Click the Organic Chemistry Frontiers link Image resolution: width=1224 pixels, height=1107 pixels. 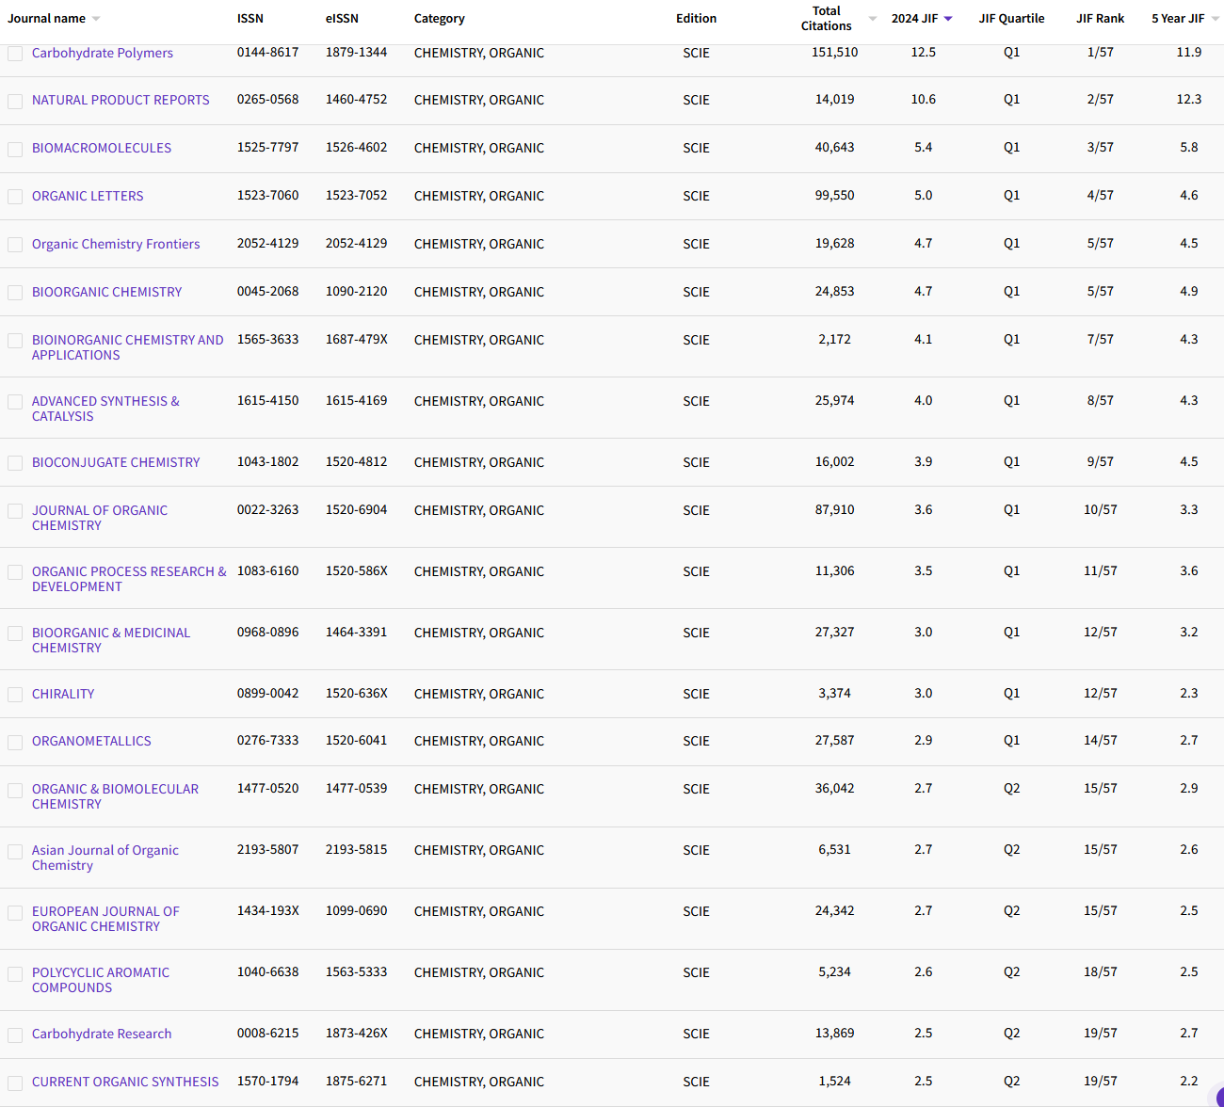[116, 244]
